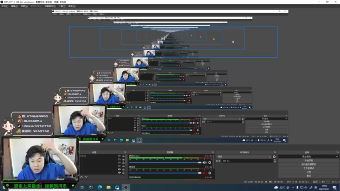Open the 帮助 menu
The height and width of the screenshot is (191, 340).
click(x=72, y=6)
